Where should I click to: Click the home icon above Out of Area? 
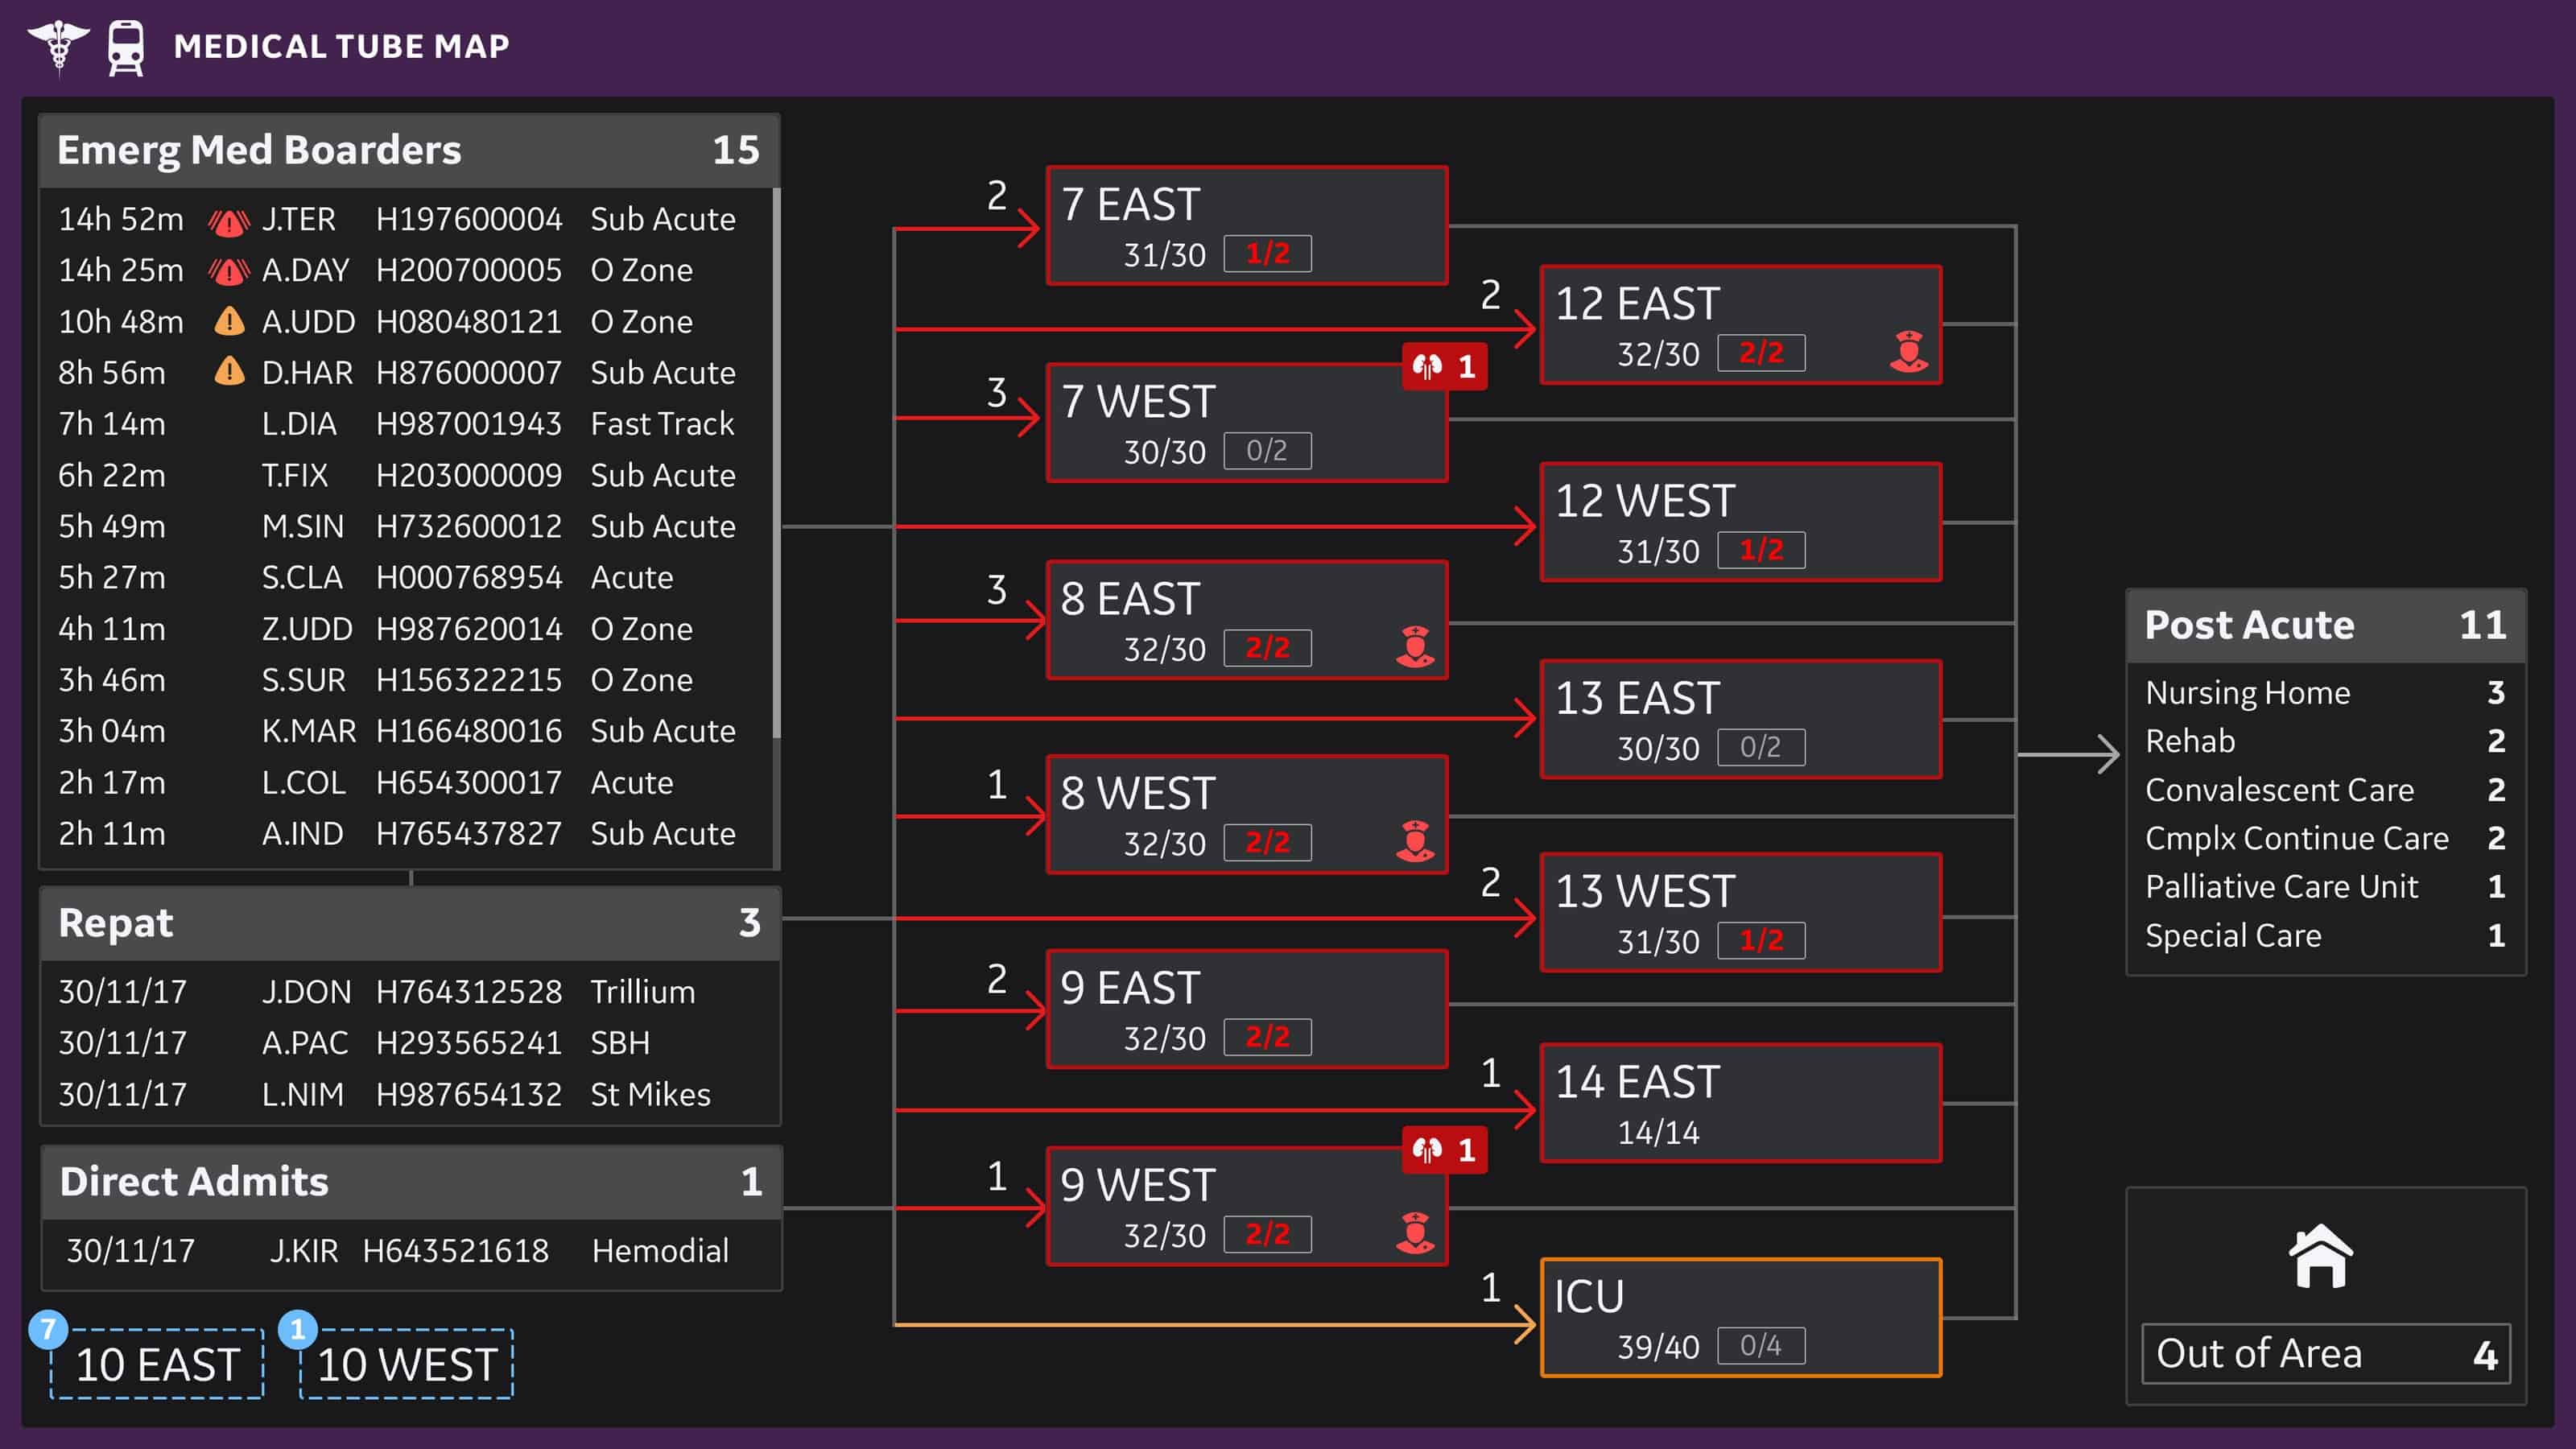[2320, 1256]
